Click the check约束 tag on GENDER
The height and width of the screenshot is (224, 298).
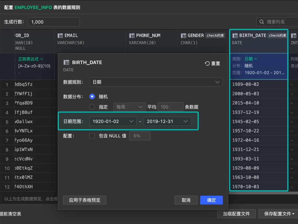point(215,36)
